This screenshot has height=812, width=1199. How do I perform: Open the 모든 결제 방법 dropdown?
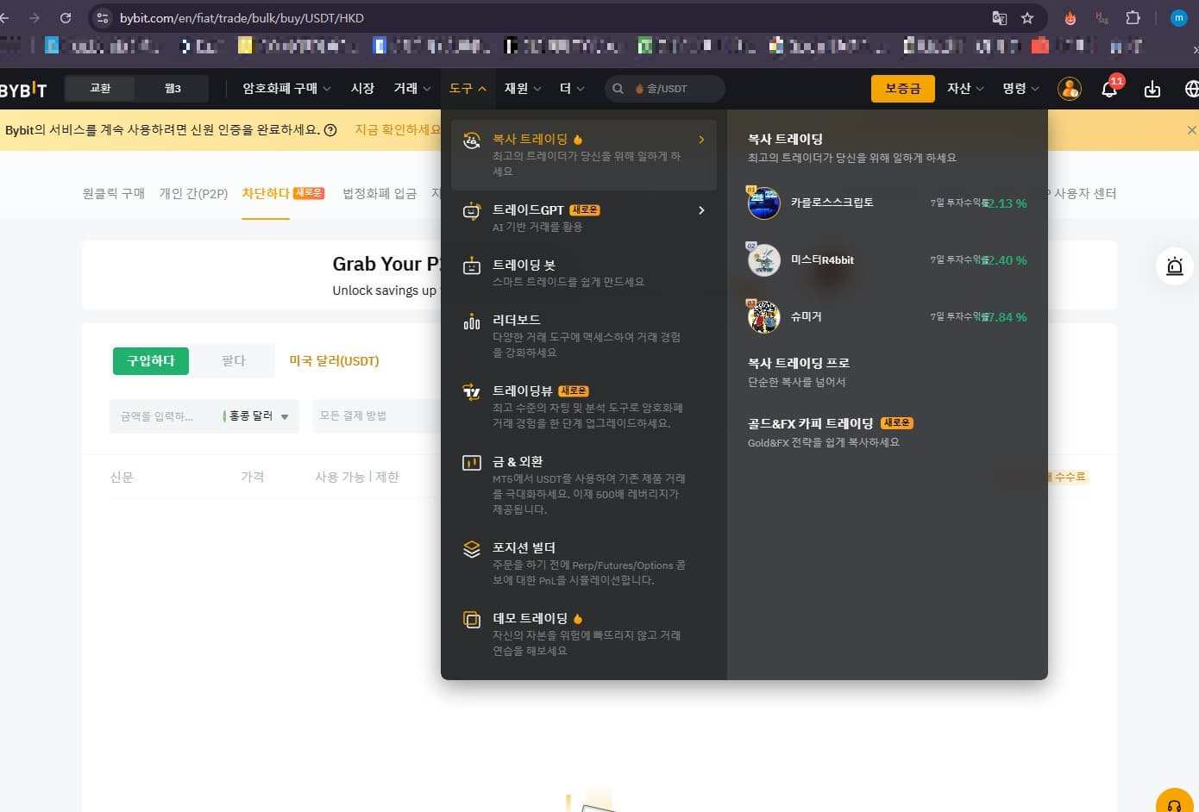click(x=377, y=416)
